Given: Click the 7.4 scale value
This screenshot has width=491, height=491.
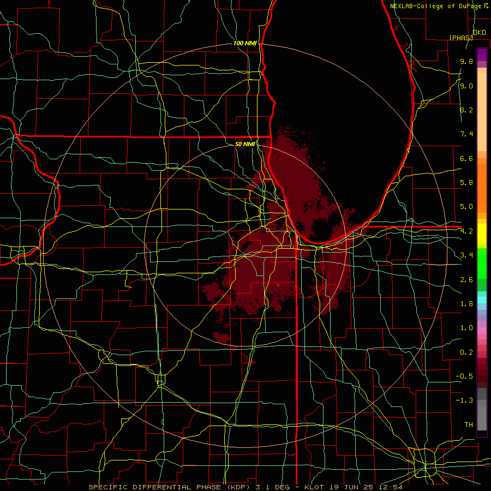Looking at the screenshot, I should point(466,134).
